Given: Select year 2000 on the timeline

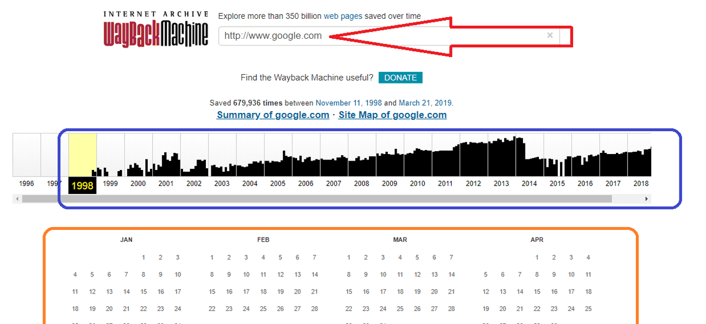Looking at the screenshot, I should tap(138, 183).
